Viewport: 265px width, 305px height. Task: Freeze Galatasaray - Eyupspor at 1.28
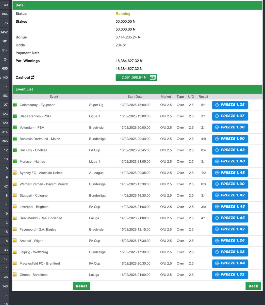pos(230,105)
